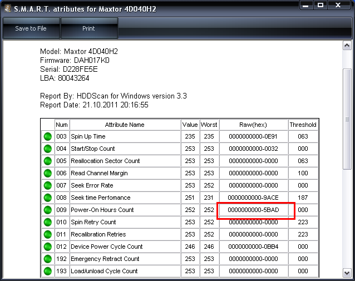Screen dimensions: 355x281
Task: Print the S.M.A.R.T. report
Action: pyautogui.click(x=88, y=28)
